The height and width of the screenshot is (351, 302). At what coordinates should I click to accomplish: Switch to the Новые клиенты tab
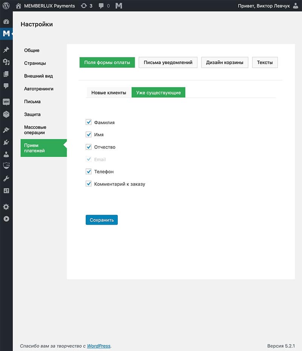tap(109, 92)
